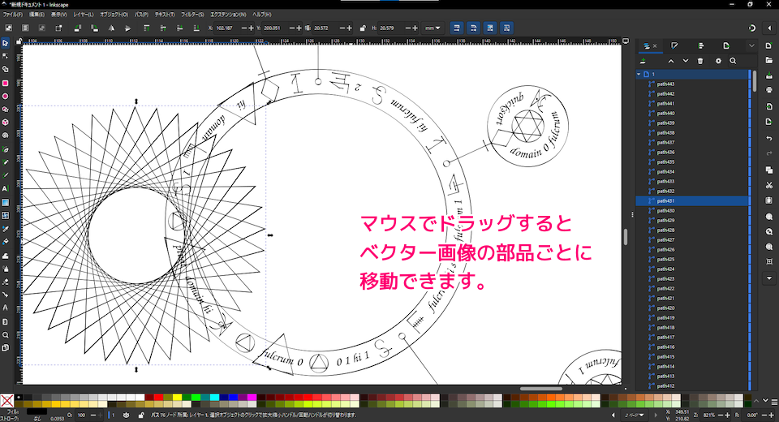Open the mm units dropdown
Image resolution: width=779 pixels, height=422 pixels.
tap(433, 28)
